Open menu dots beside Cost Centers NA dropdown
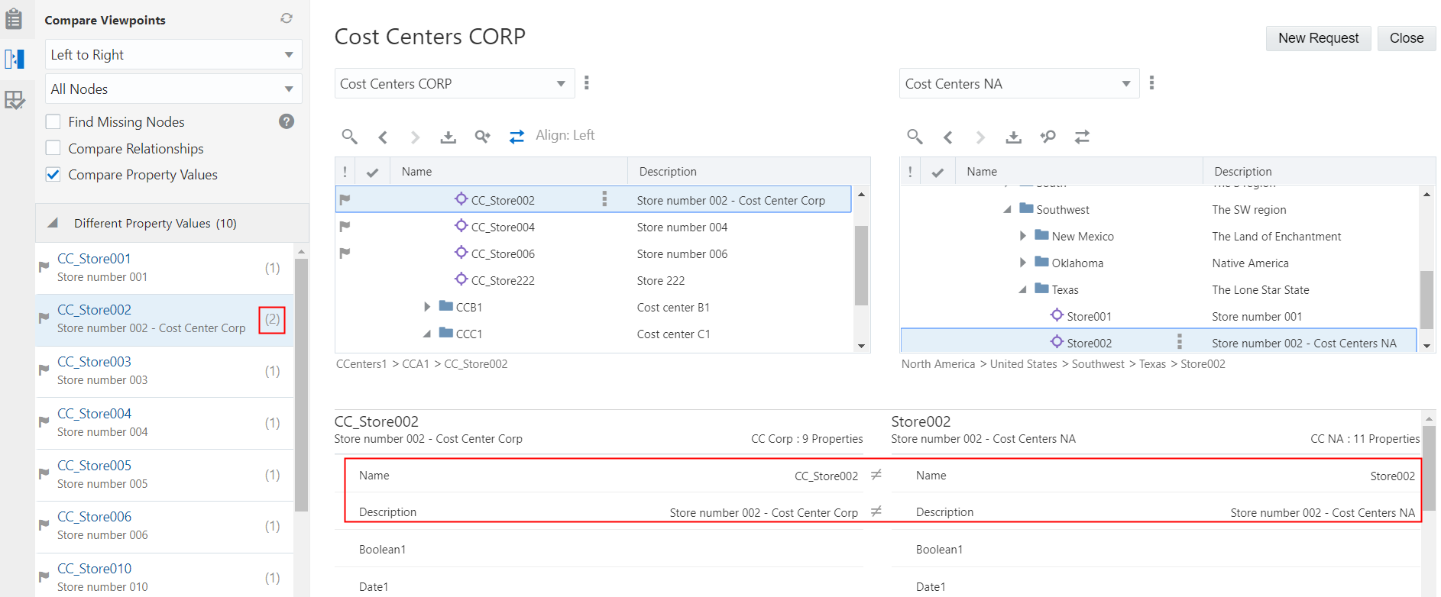 tap(1151, 82)
